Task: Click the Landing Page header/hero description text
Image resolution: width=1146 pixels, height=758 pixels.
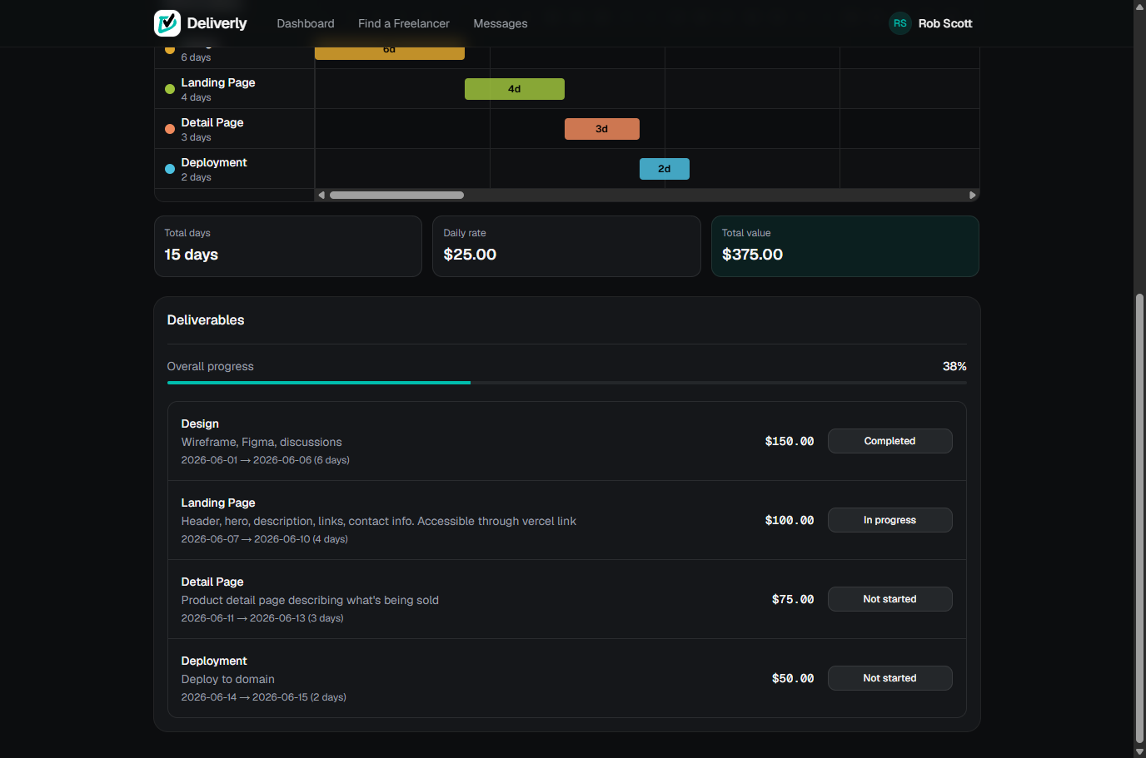Action: pos(379,521)
